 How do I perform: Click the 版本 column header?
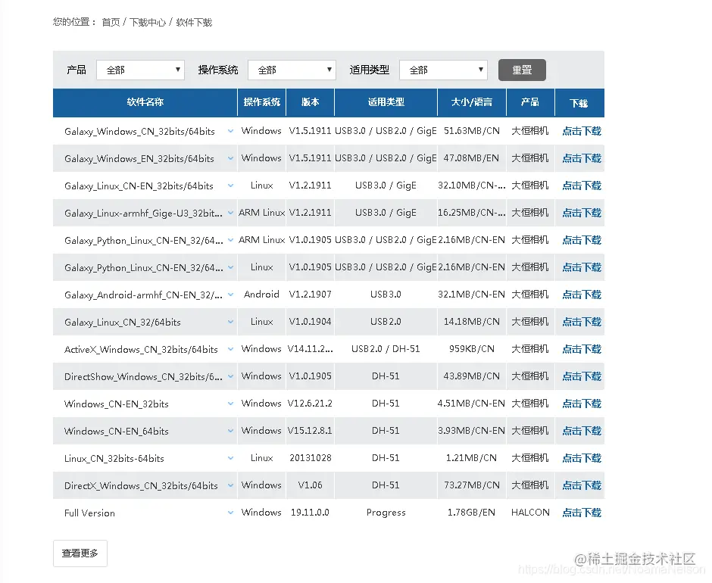click(x=310, y=102)
